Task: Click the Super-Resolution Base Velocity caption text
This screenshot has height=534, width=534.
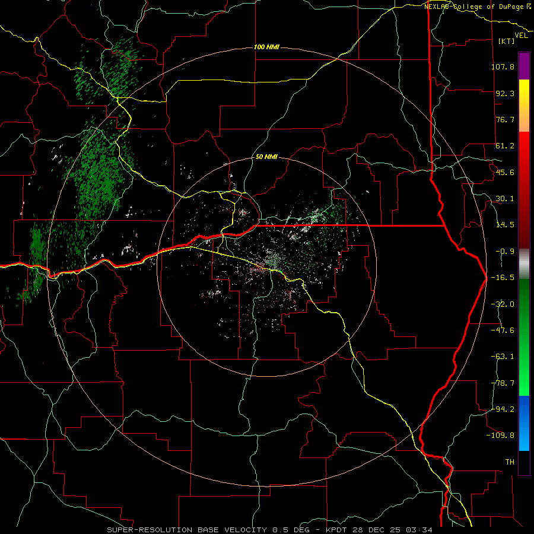Action: (x=269, y=530)
